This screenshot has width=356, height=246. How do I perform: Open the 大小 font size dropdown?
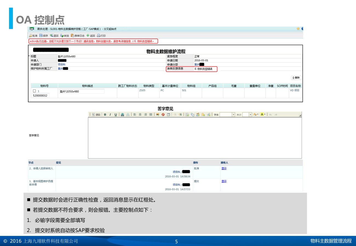250,115
